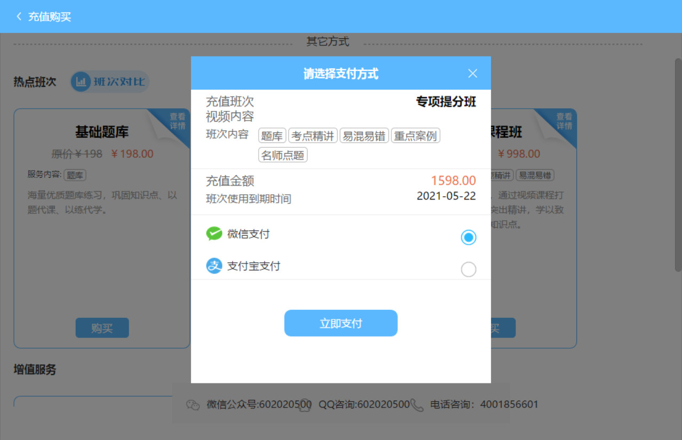Click the back arrow beside 充值购买
682x440 pixels.
click(x=19, y=17)
